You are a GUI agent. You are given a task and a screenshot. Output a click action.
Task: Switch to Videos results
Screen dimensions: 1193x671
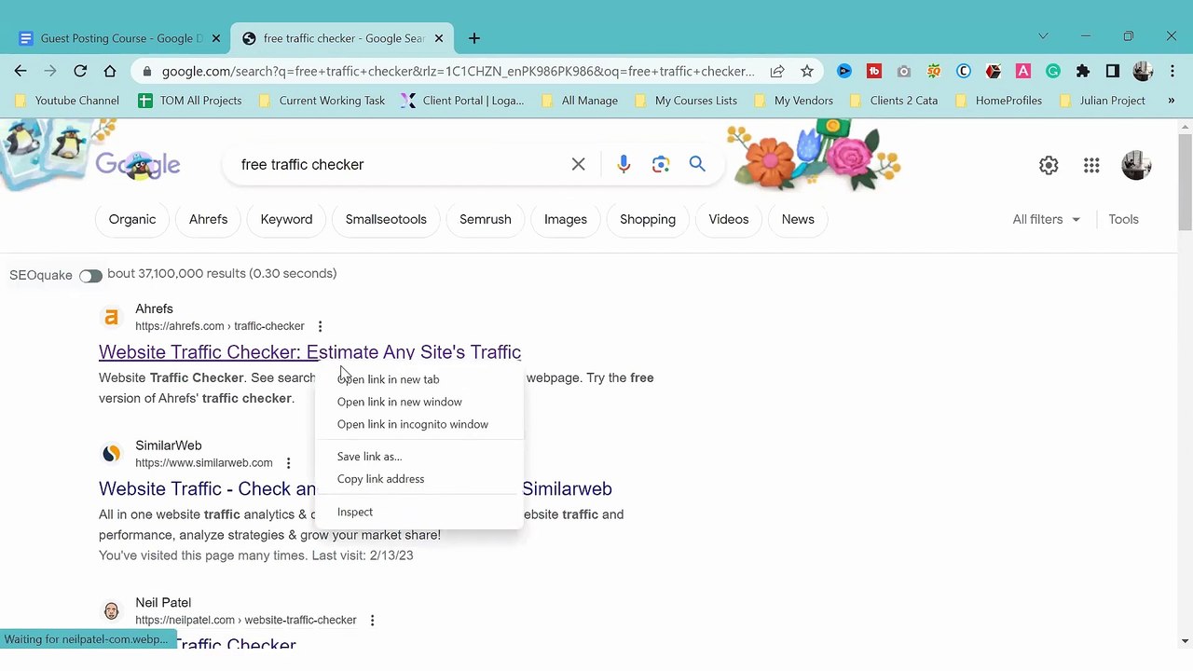tap(729, 219)
